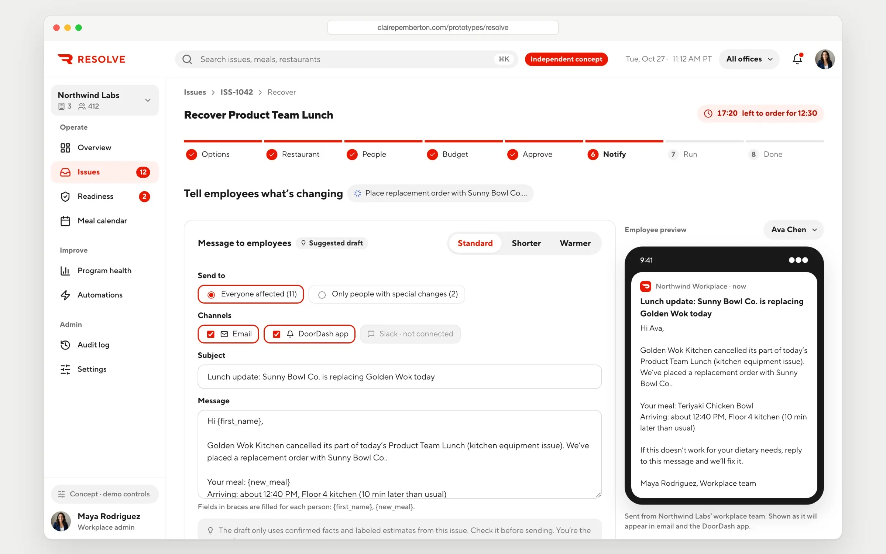Click the Issues inbox icon

tap(65, 172)
